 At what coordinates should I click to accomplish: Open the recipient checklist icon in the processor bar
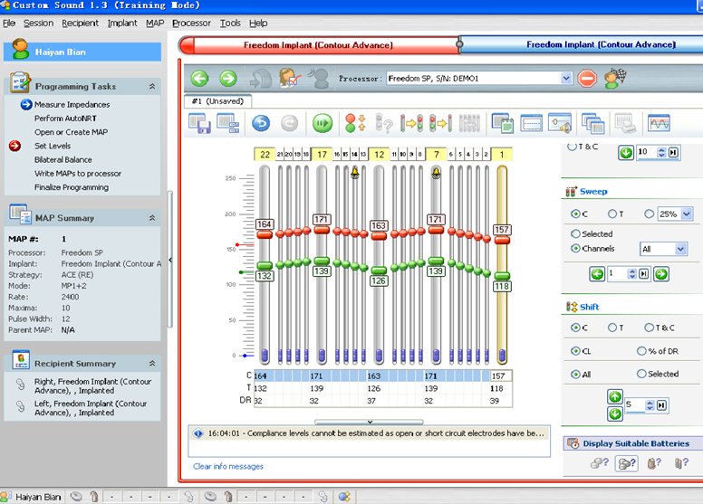point(289,78)
